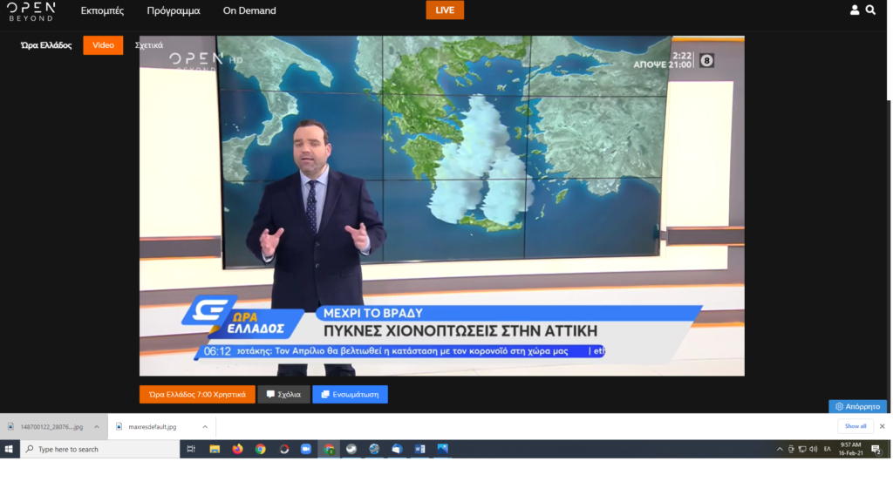Screen dimensions: 893x502
Task: Expand options for maxresdefault.jpg download
Action: [x=205, y=426]
